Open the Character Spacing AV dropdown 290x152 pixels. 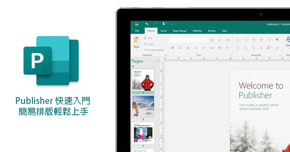(x=220, y=48)
